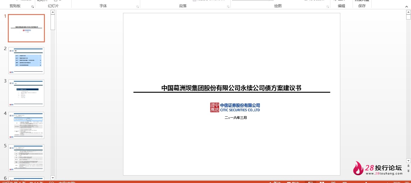The height and width of the screenshot is (183, 411).
Task: Select slide 4 thumbnail
Action: tap(26, 125)
